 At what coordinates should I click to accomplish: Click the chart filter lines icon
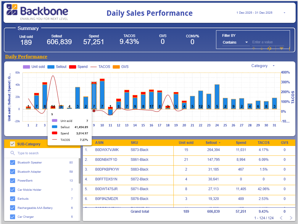pos(281,49)
